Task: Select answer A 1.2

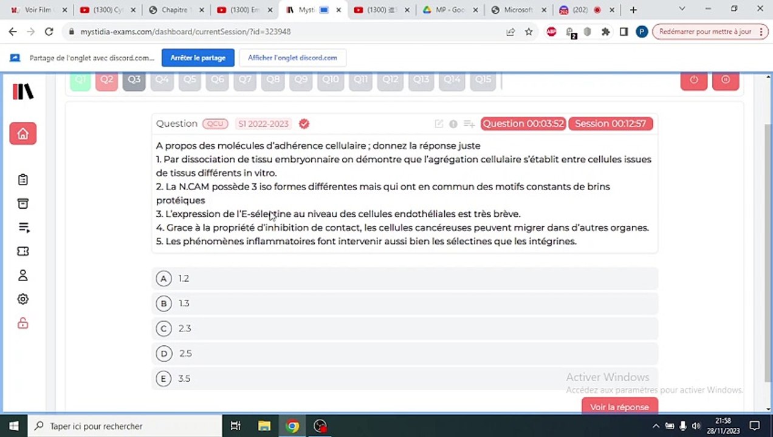Action: click(x=405, y=279)
